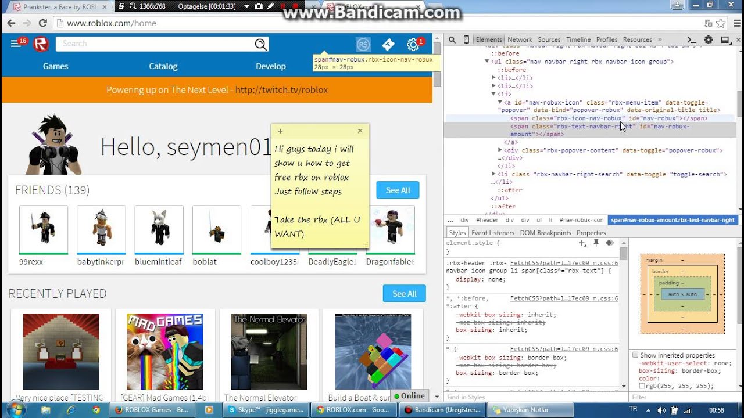
Task: Toggle the color rgb(255, 255, 255) swatch
Action: (x=642, y=386)
